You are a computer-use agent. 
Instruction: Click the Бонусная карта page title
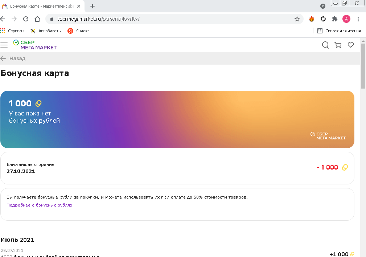tap(35, 73)
